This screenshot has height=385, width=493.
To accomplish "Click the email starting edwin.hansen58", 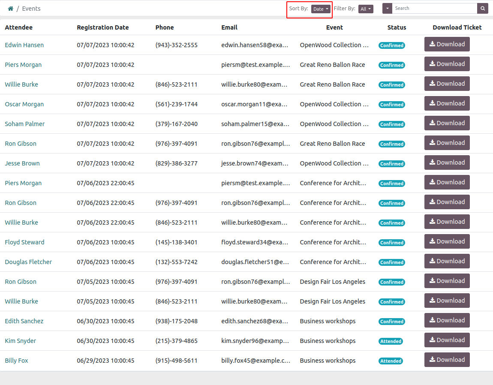I will point(255,45).
